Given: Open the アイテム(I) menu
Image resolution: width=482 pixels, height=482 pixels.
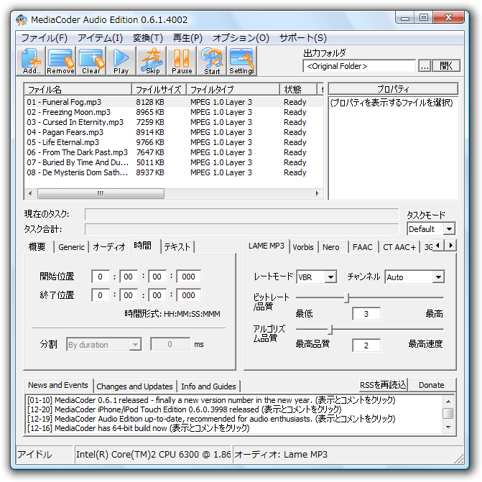Looking at the screenshot, I should point(100,38).
